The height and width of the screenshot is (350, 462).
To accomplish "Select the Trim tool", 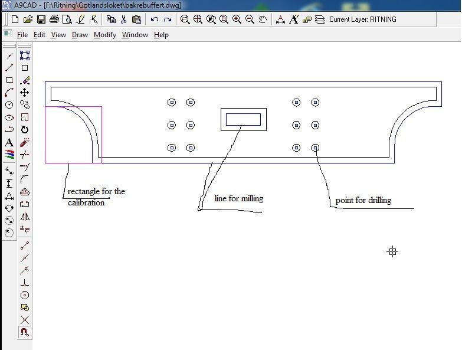I will click(25, 155).
